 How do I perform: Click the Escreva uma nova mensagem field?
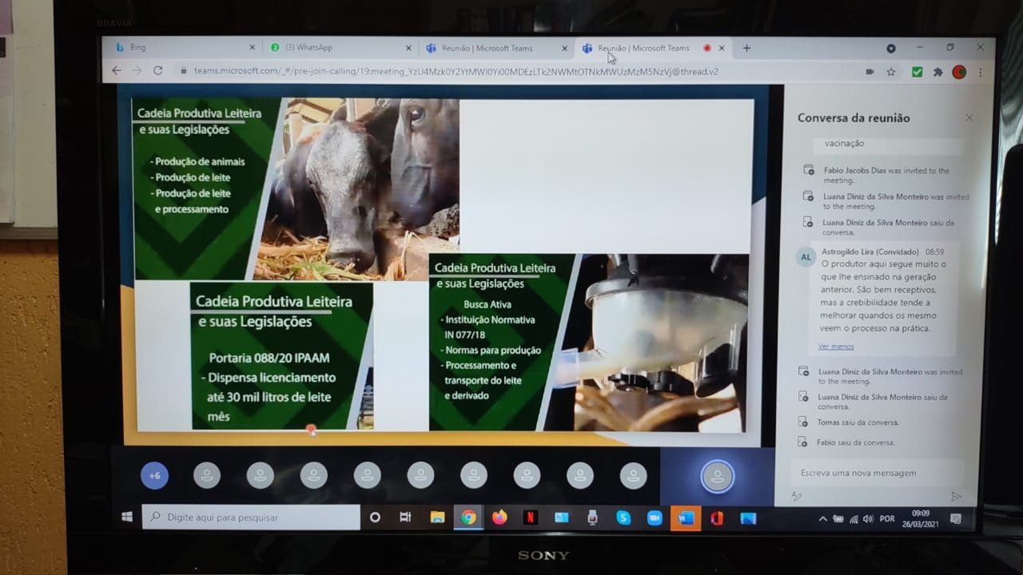[871, 473]
